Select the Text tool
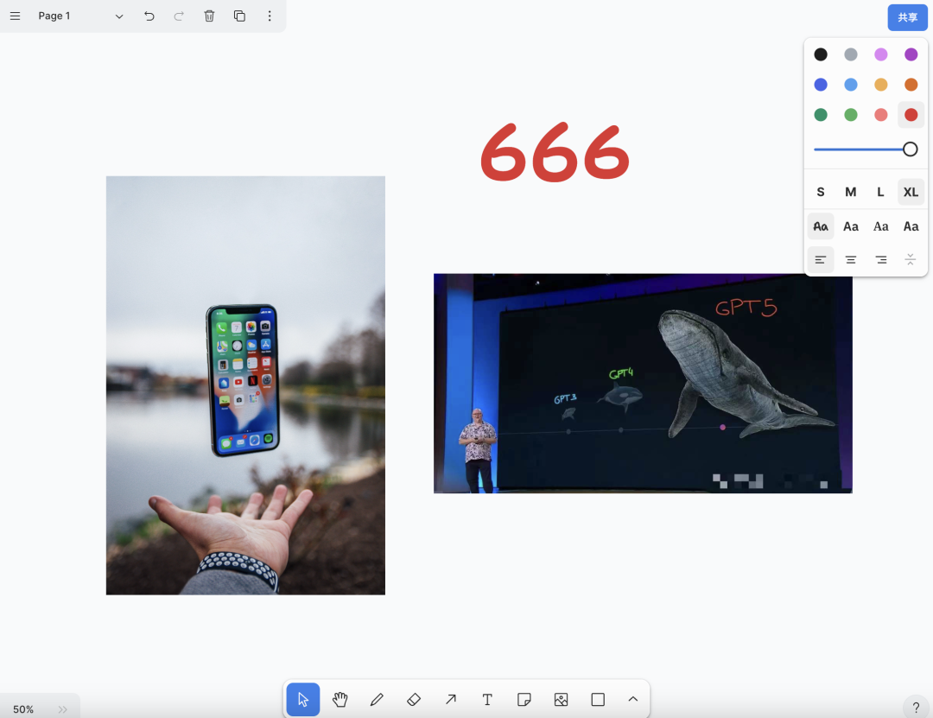This screenshot has width=933, height=718. tap(487, 700)
